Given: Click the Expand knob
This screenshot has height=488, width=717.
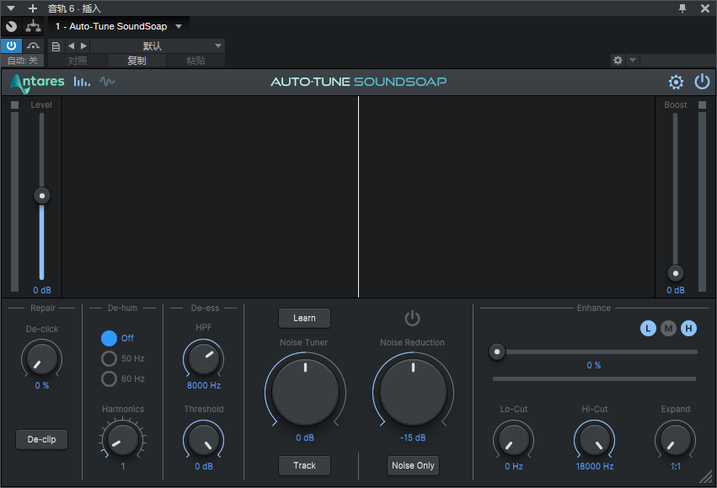Looking at the screenshot, I should pyautogui.click(x=676, y=440).
